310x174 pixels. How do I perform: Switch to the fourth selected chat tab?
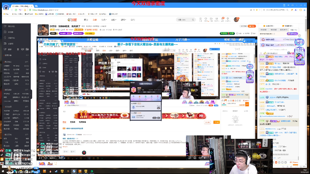coord(294,30)
